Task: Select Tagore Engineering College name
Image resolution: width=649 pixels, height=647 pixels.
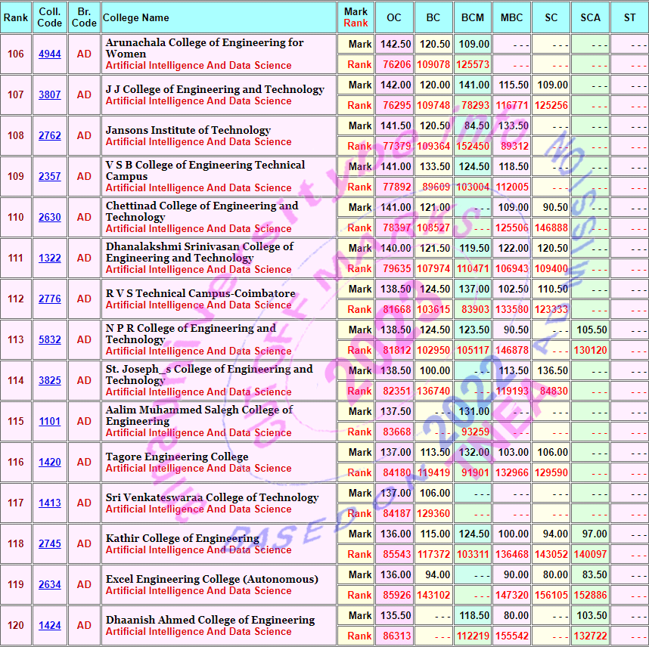Action: click(x=177, y=457)
